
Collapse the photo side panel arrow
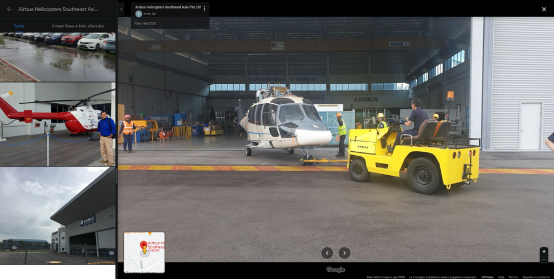[121, 9]
